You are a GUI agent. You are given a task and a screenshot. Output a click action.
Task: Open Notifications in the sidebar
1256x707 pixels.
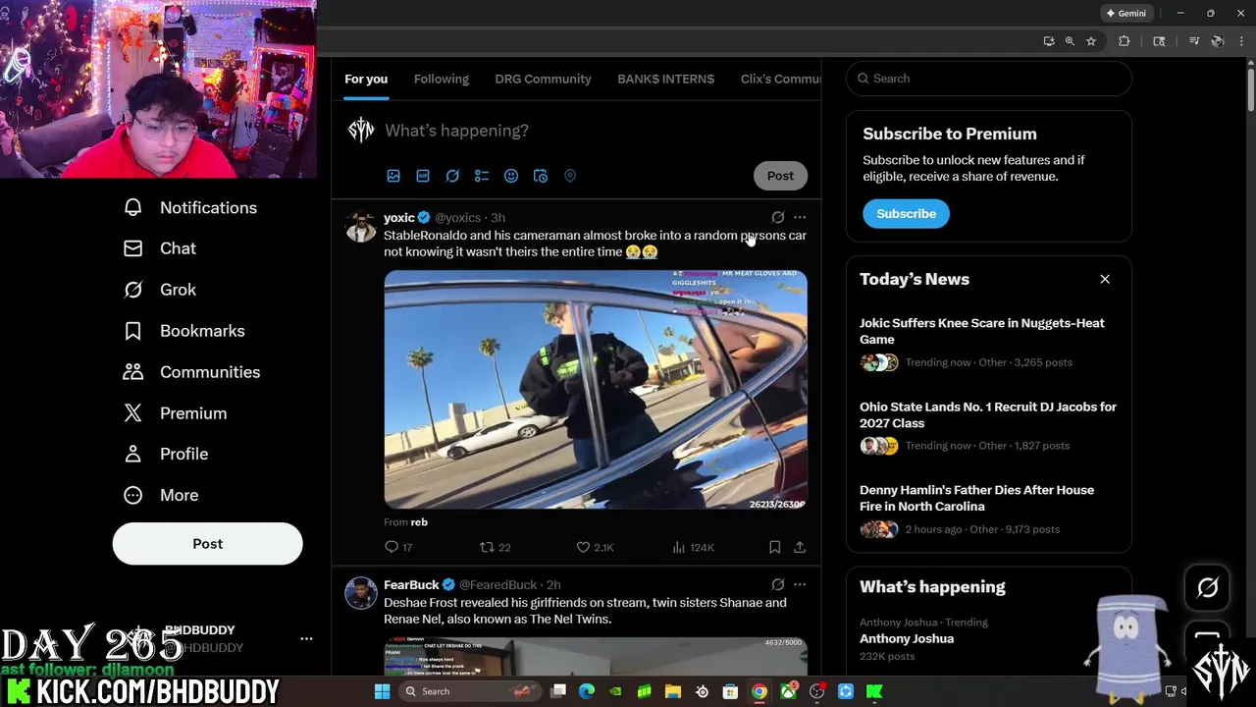point(190,207)
